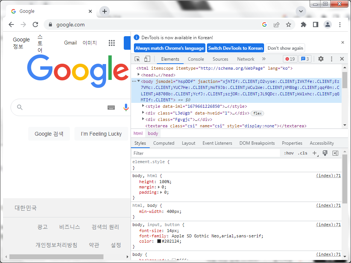351x263 pixels.
Task: Click the Styles Filter input
Action: (x=205, y=153)
